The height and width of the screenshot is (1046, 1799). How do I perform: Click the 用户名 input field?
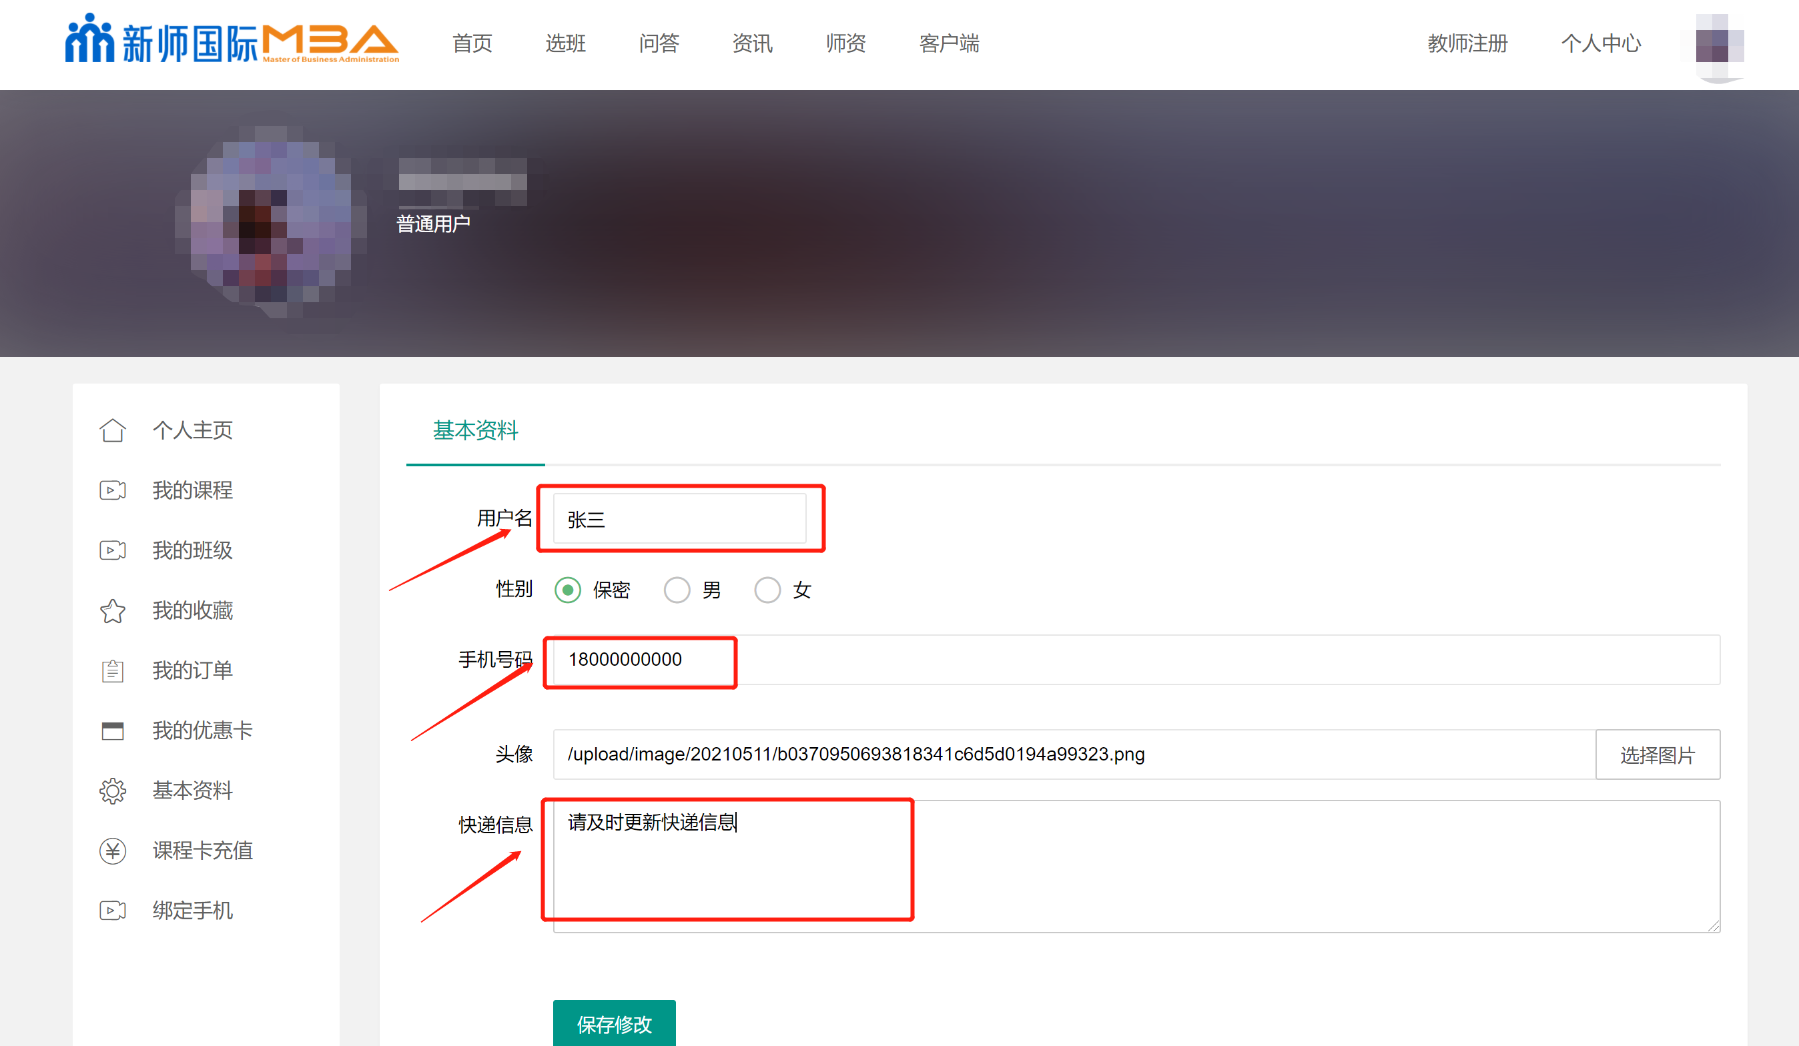tap(679, 519)
